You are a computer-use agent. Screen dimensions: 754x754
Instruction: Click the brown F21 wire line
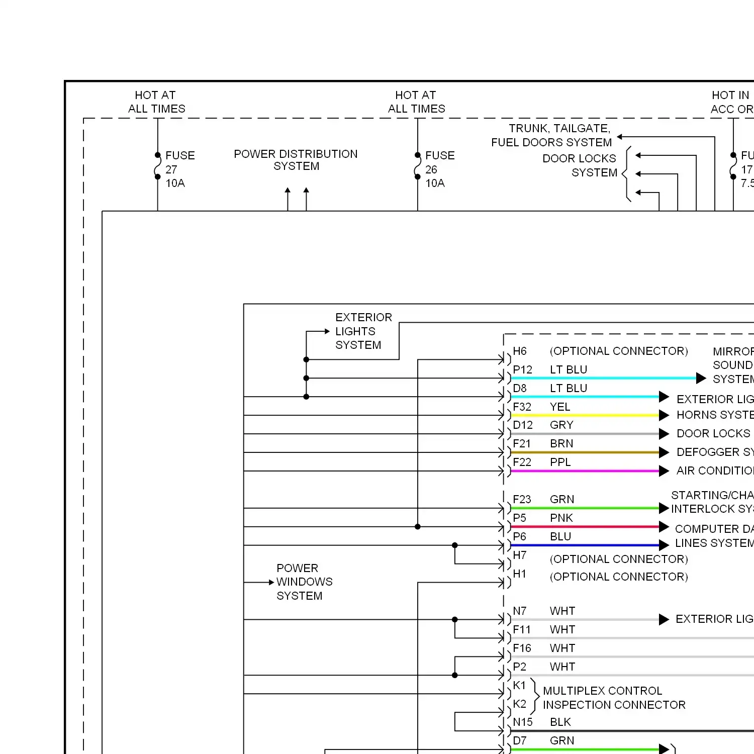[x=585, y=452]
